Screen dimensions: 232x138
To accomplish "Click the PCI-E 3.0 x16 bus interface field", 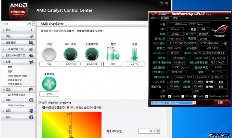I will pyautogui.click(x=211, y=53).
